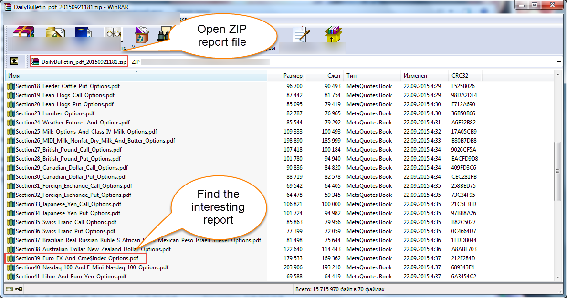The height and width of the screenshot is (298, 567).
Task: Click the disk drive icon in status bar
Action: coord(10,289)
